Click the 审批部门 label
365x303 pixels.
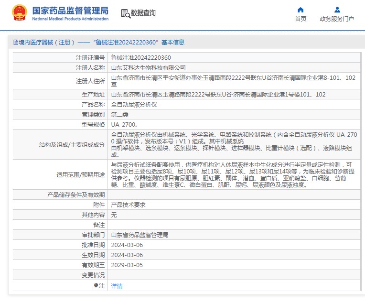click(93, 235)
